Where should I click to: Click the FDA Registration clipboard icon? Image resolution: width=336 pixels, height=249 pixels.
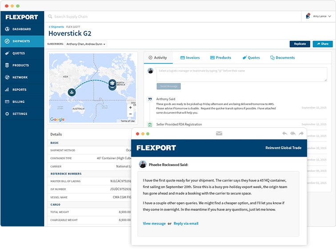click(x=150, y=124)
